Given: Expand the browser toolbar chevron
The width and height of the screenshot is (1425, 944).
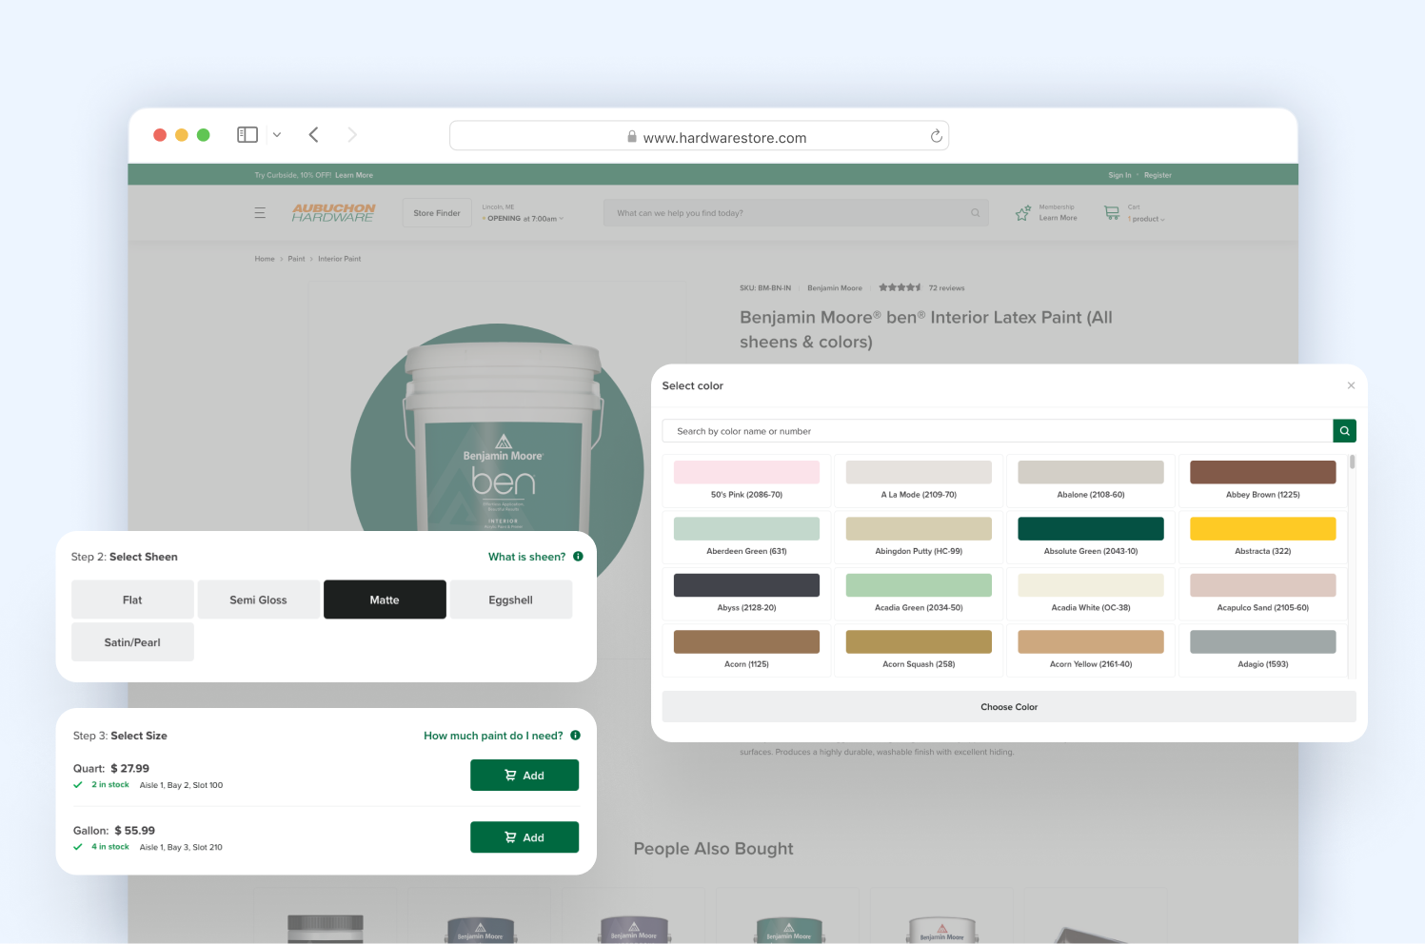Looking at the screenshot, I should coord(276,134).
